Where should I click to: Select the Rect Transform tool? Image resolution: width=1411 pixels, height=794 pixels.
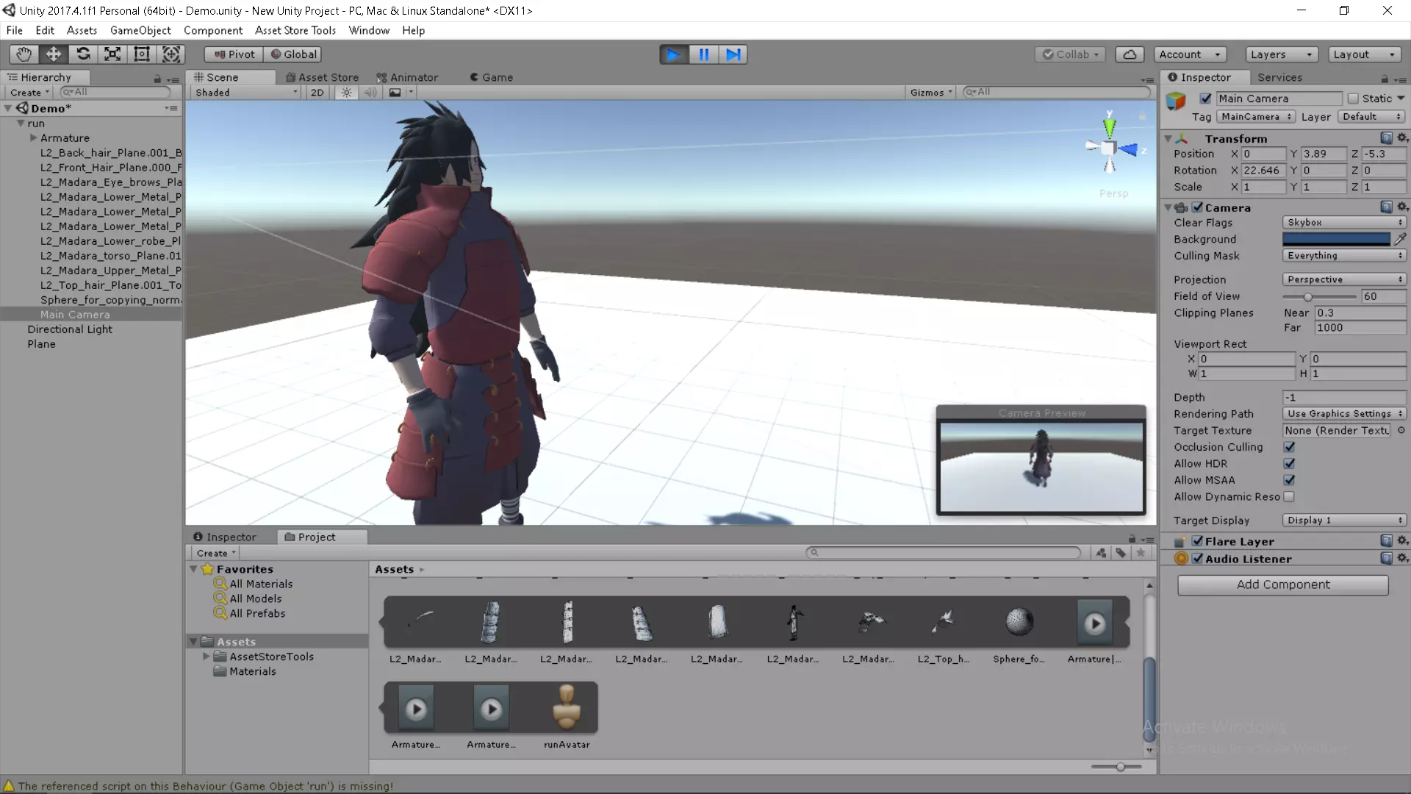[142, 54]
